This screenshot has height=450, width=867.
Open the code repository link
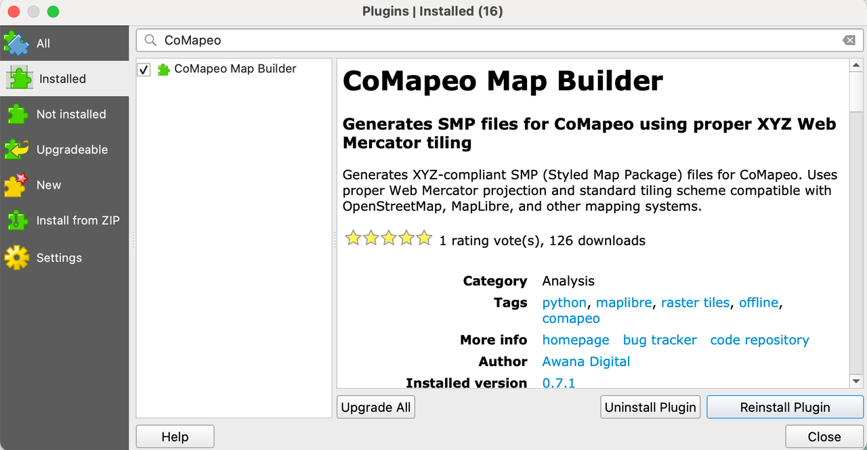[759, 340]
